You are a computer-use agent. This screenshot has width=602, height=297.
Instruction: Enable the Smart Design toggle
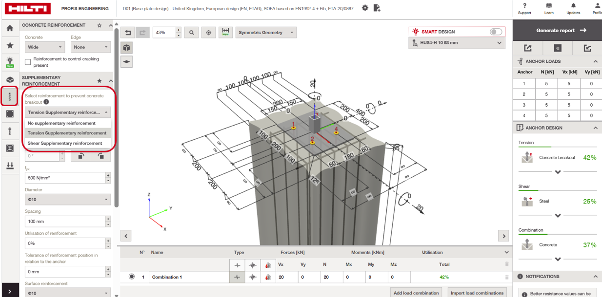coord(496,32)
